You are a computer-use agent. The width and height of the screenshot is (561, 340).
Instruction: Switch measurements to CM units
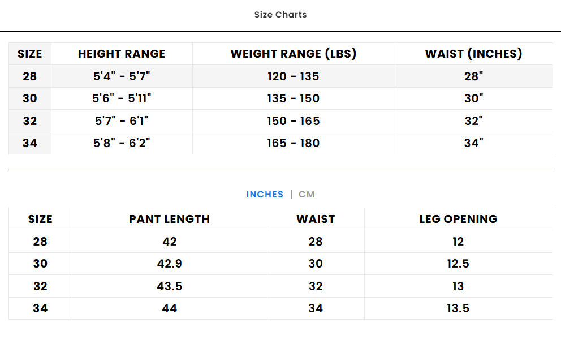pyautogui.click(x=307, y=195)
